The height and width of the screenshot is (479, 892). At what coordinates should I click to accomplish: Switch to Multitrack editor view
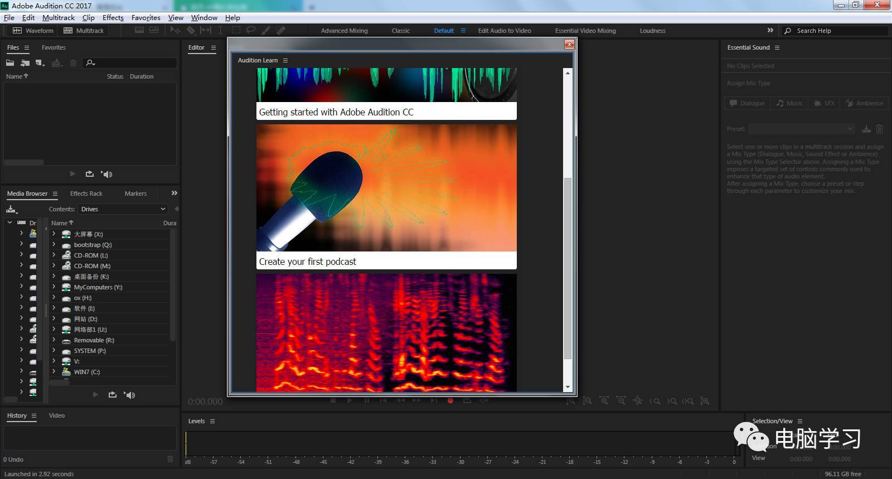[84, 31]
